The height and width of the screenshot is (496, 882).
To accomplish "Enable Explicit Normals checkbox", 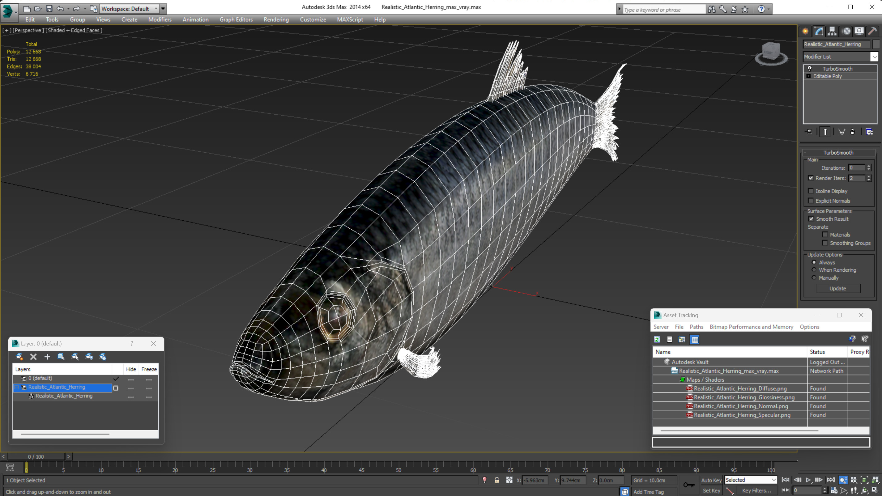I will pyautogui.click(x=811, y=201).
